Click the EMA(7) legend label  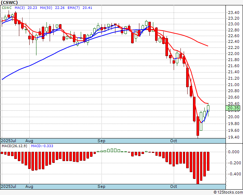coord(74,8)
